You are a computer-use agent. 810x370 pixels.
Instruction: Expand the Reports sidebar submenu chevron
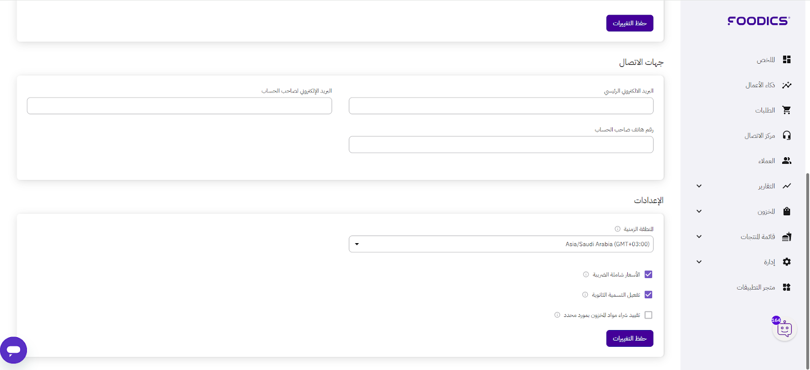pos(699,186)
